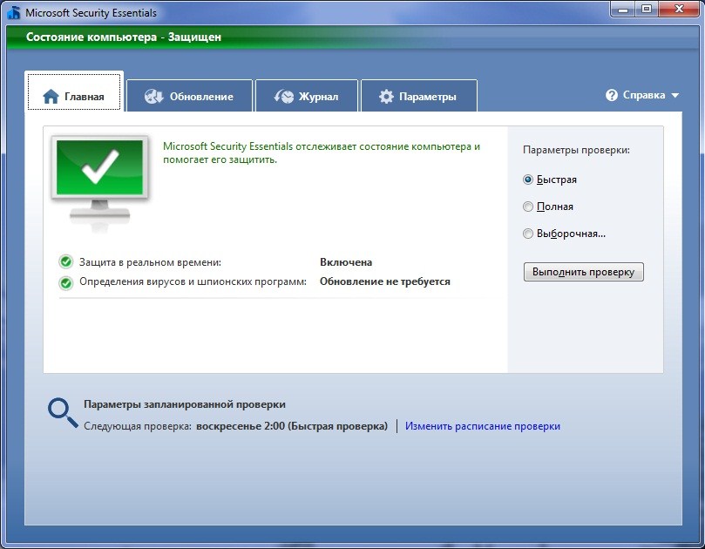
Task: Click the воскресенье 2:00 (Быстрая проверка) text
Action: 292,426
